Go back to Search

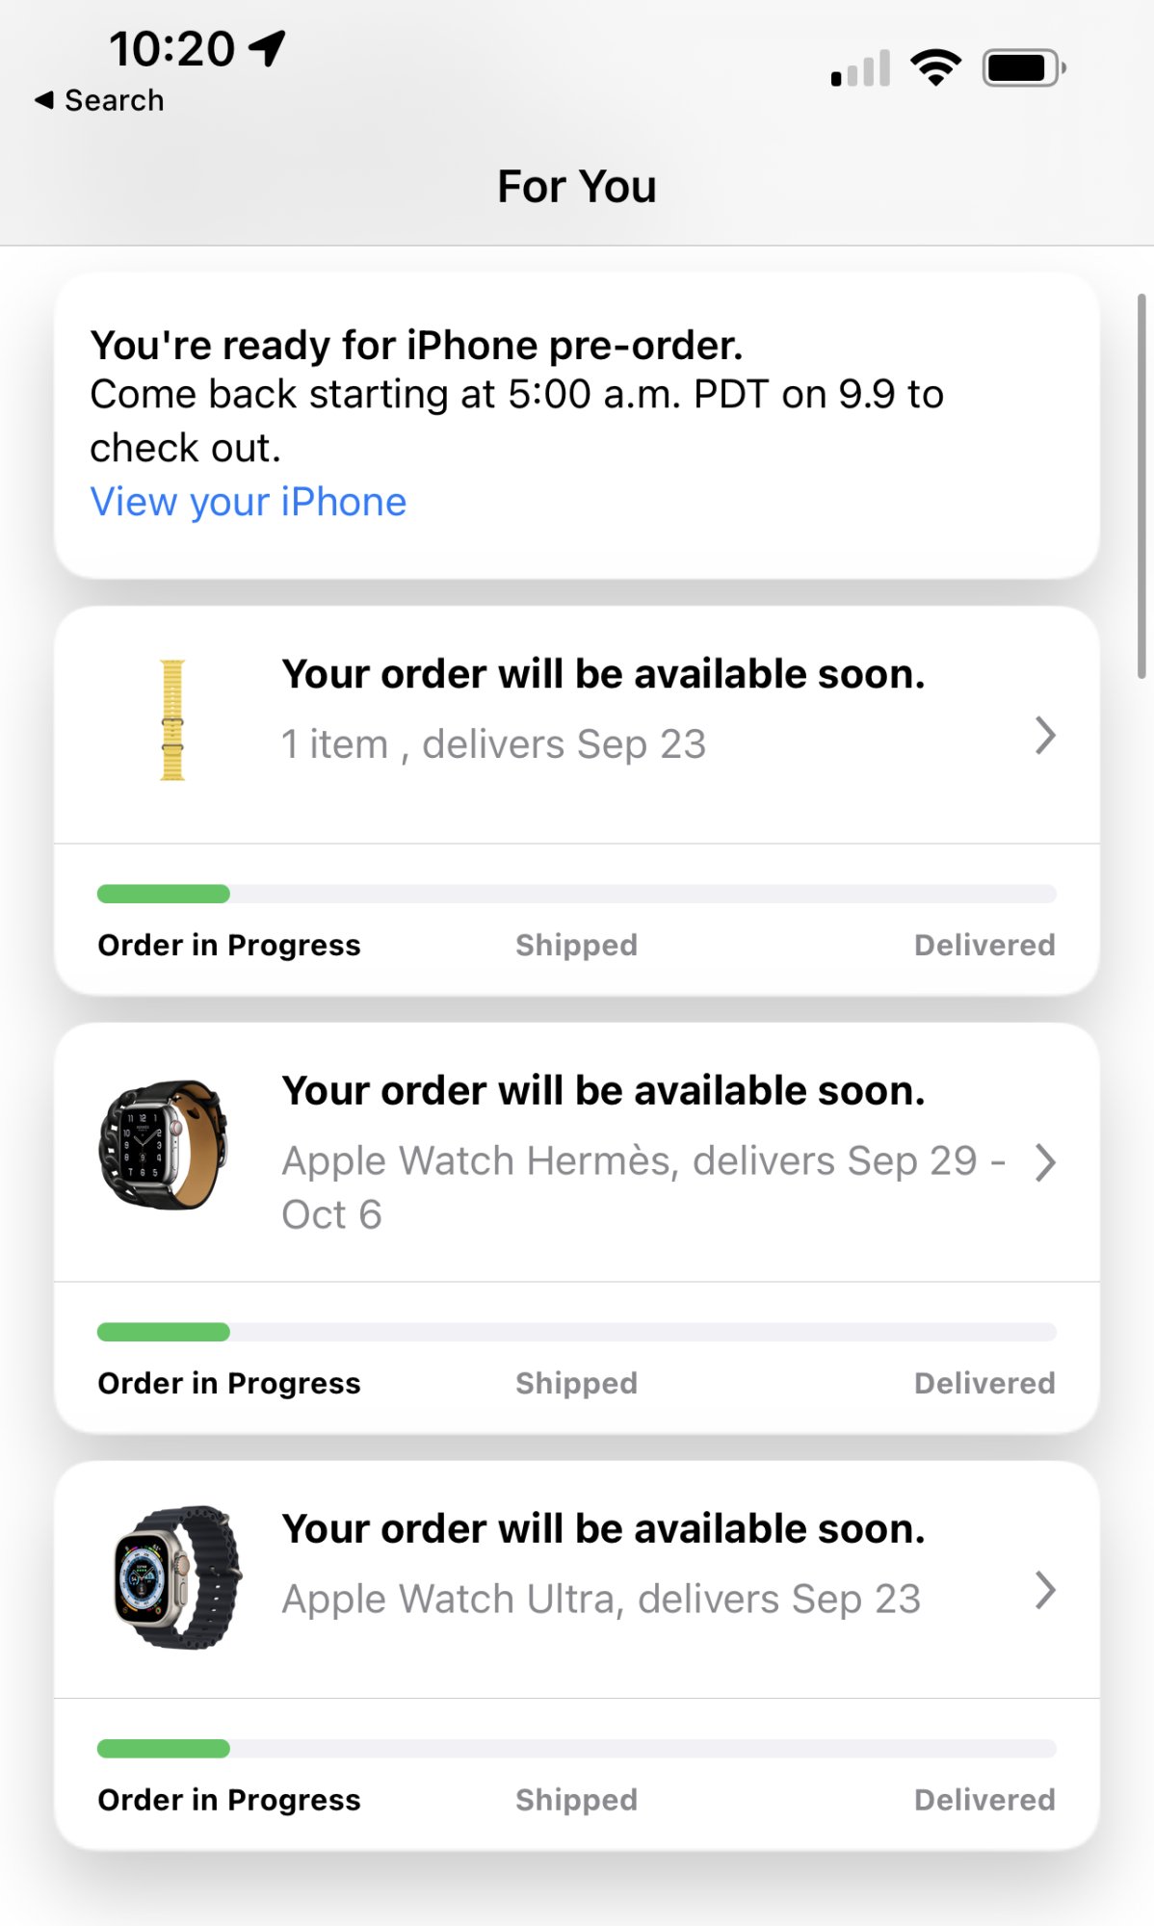coord(114,100)
